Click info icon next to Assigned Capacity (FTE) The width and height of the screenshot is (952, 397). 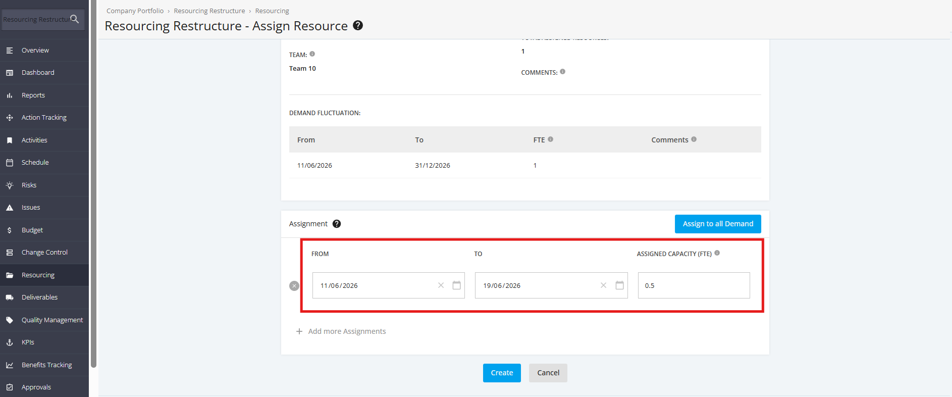point(717,253)
